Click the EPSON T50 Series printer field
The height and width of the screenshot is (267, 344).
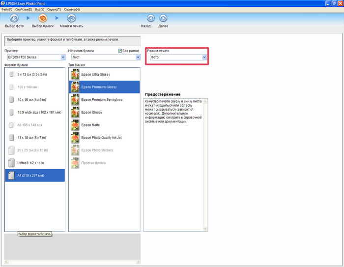point(36,57)
